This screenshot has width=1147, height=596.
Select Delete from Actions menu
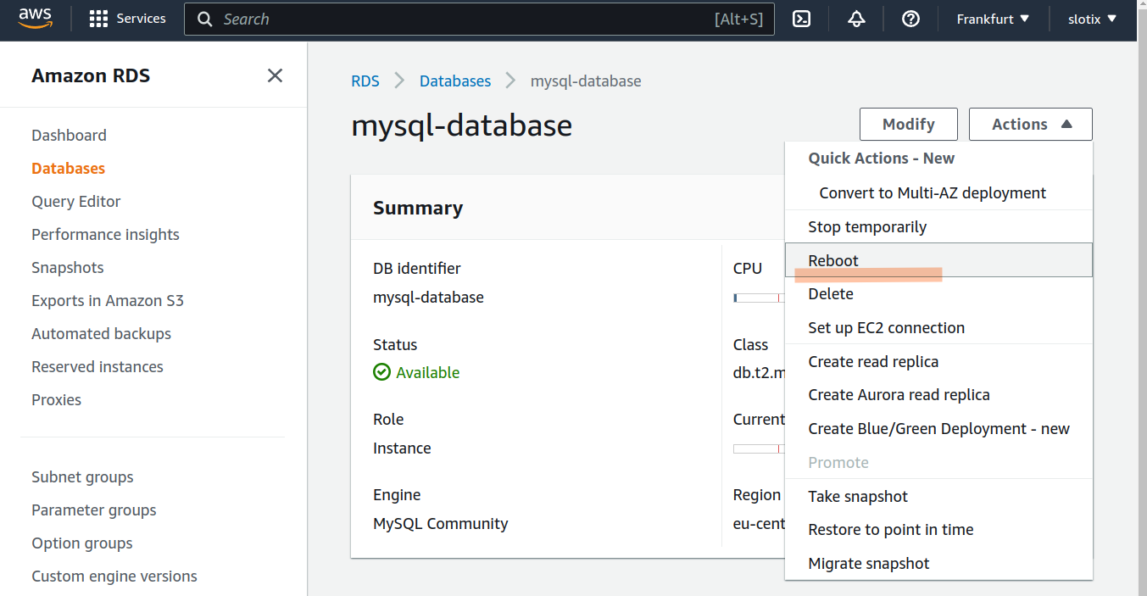(x=938, y=293)
